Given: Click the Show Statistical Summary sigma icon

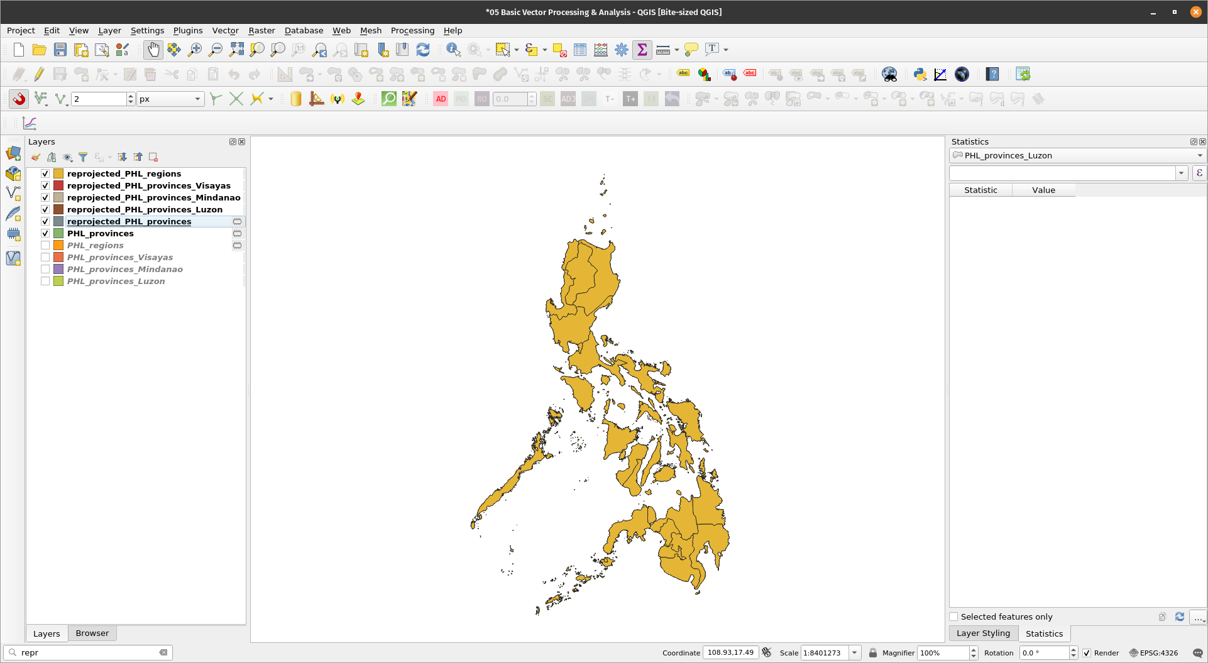Looking at the screenshot, I should pos(642,50).
